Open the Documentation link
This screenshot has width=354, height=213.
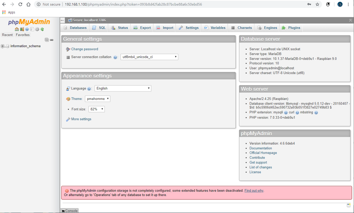point(261,148)
